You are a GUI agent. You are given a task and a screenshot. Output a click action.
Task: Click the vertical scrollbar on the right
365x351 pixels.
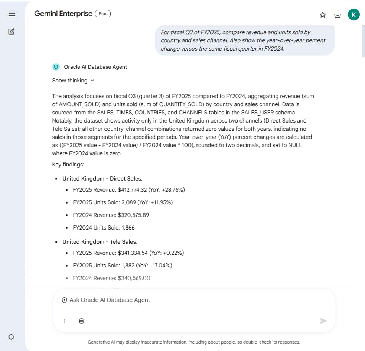pyautogui.click(x=363, y=41)
